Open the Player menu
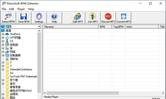This screenshot has height=99, width=166. [21, 9]
